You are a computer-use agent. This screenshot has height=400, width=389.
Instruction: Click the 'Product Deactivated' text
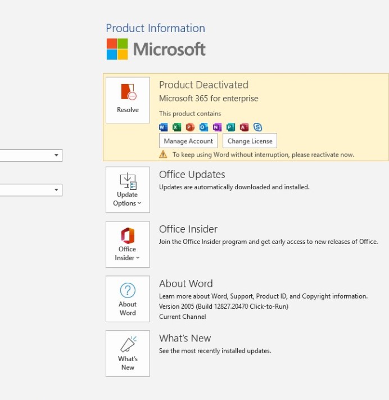[203, 85]
